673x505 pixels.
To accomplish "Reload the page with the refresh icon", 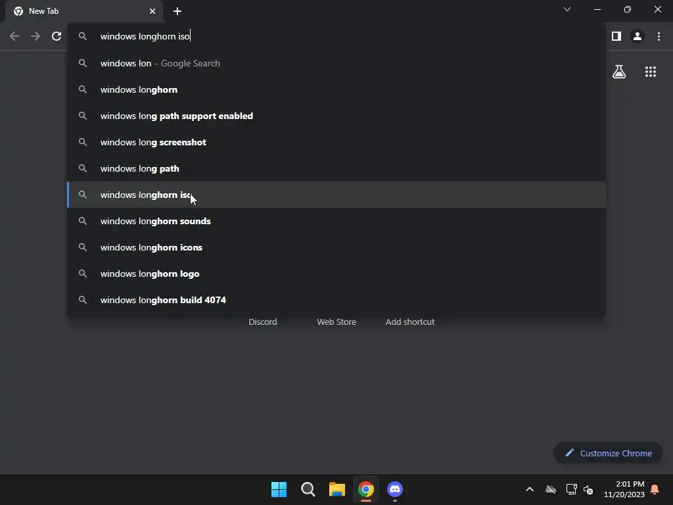I will pos(57,37).
